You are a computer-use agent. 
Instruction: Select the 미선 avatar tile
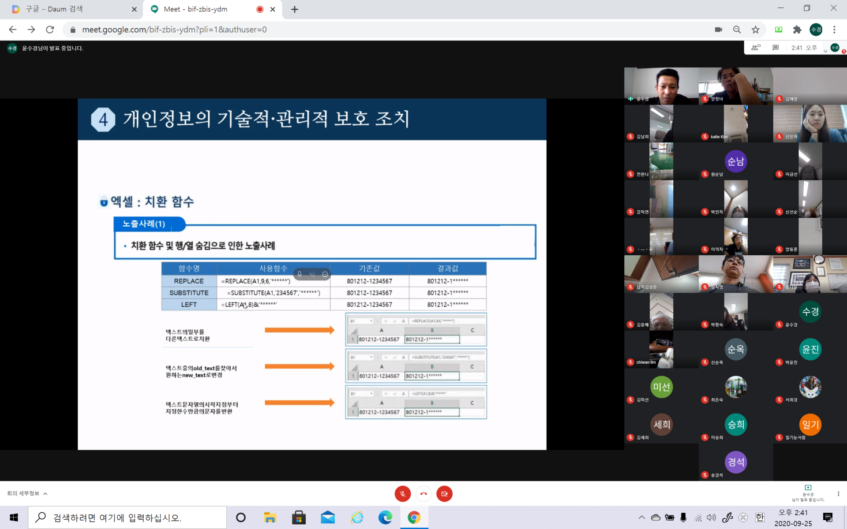click(x=661, y=387)
